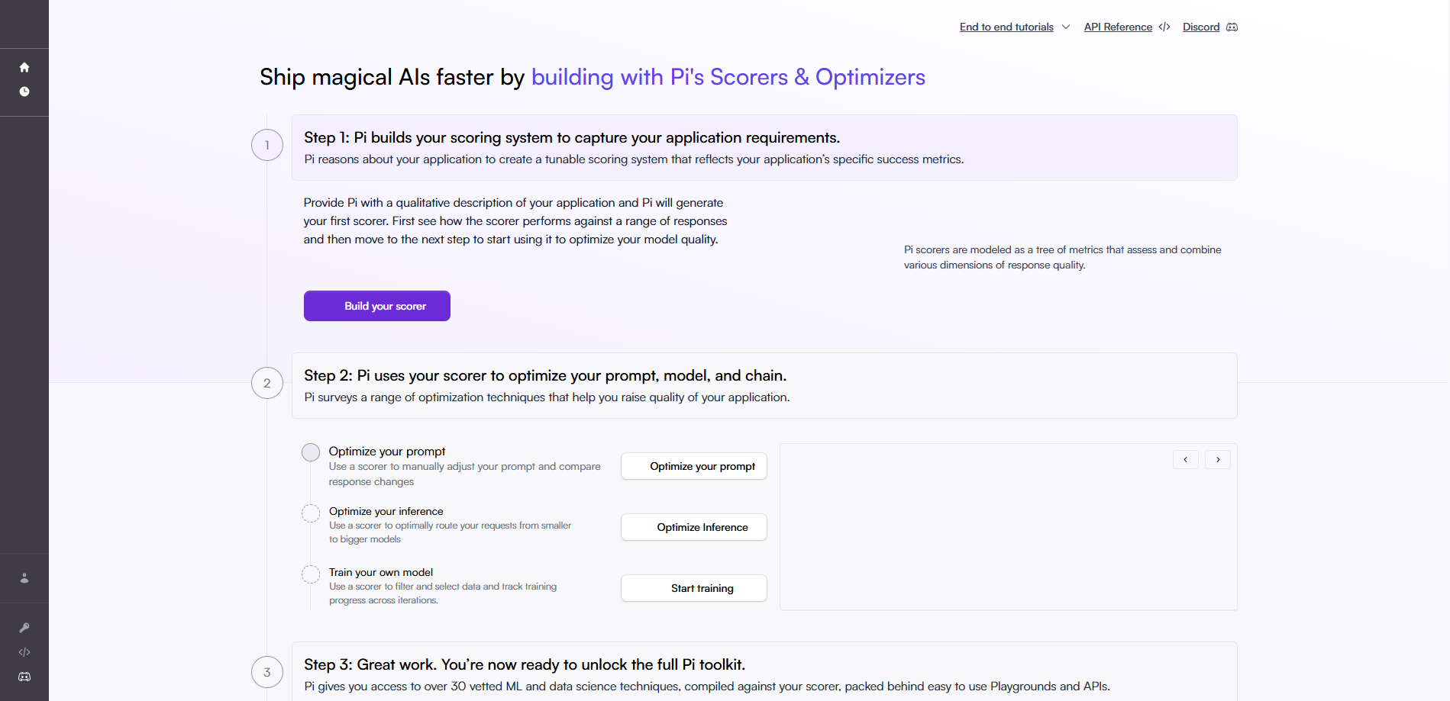The width and height of the screenshot is (1450, 701).
Task: Select the code snippet icon in the sidebar
Action: point(24,652)
